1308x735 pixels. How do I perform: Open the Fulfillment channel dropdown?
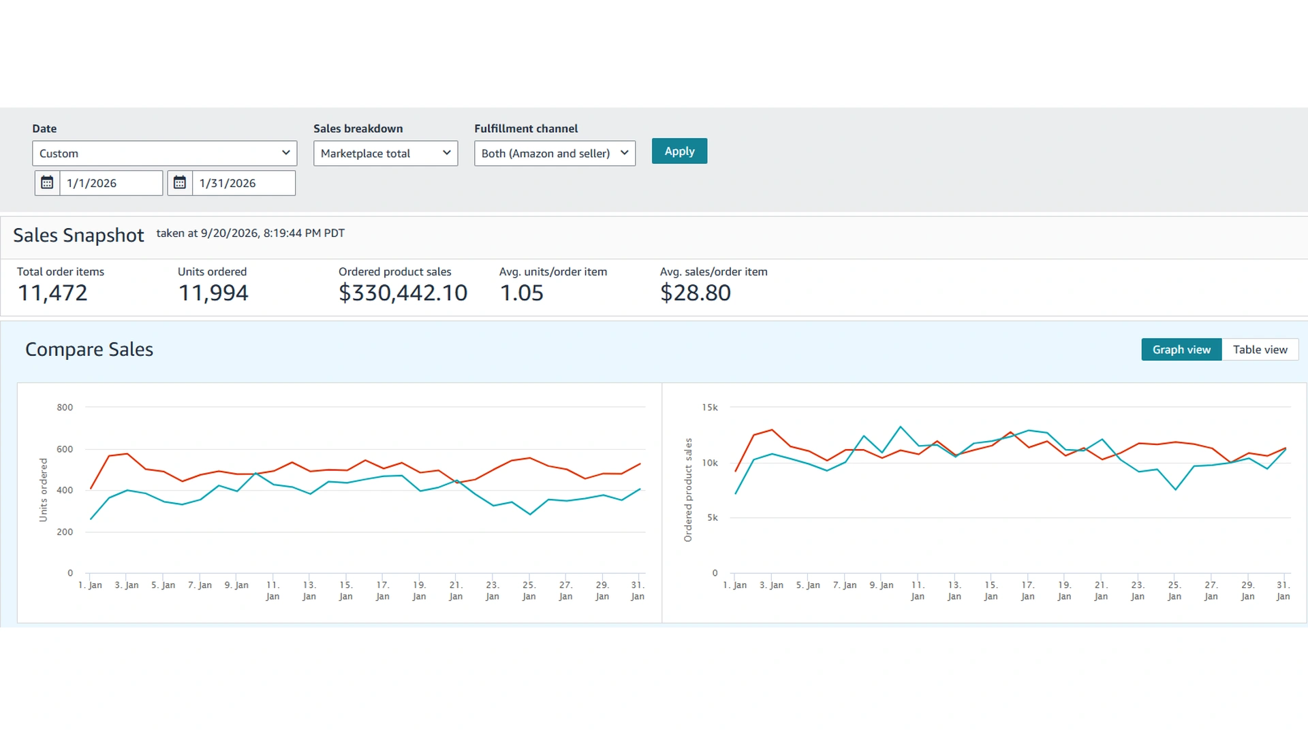[x=555, y=153]
